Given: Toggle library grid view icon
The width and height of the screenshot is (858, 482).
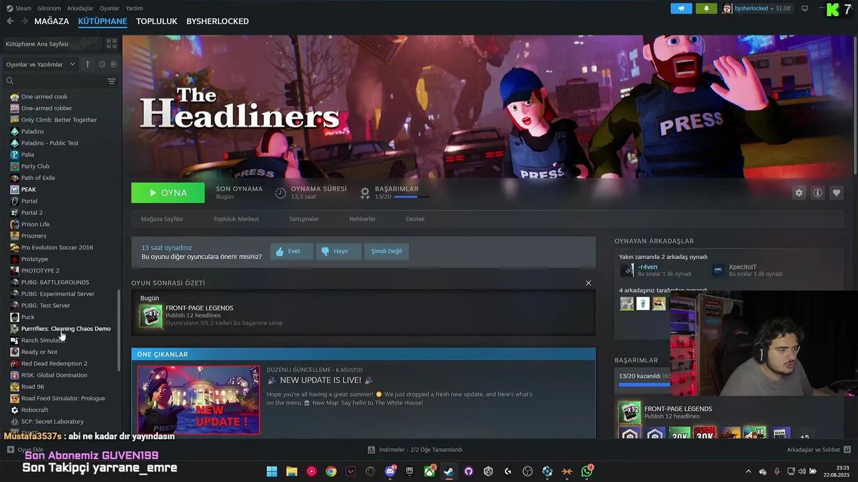Looking at the screenshot, I should [x=111, y=44].
